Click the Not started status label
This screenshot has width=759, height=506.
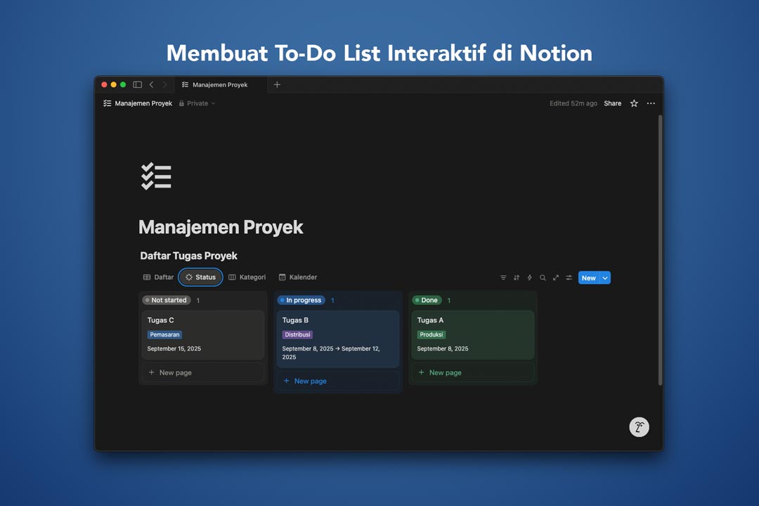[167, 300]
